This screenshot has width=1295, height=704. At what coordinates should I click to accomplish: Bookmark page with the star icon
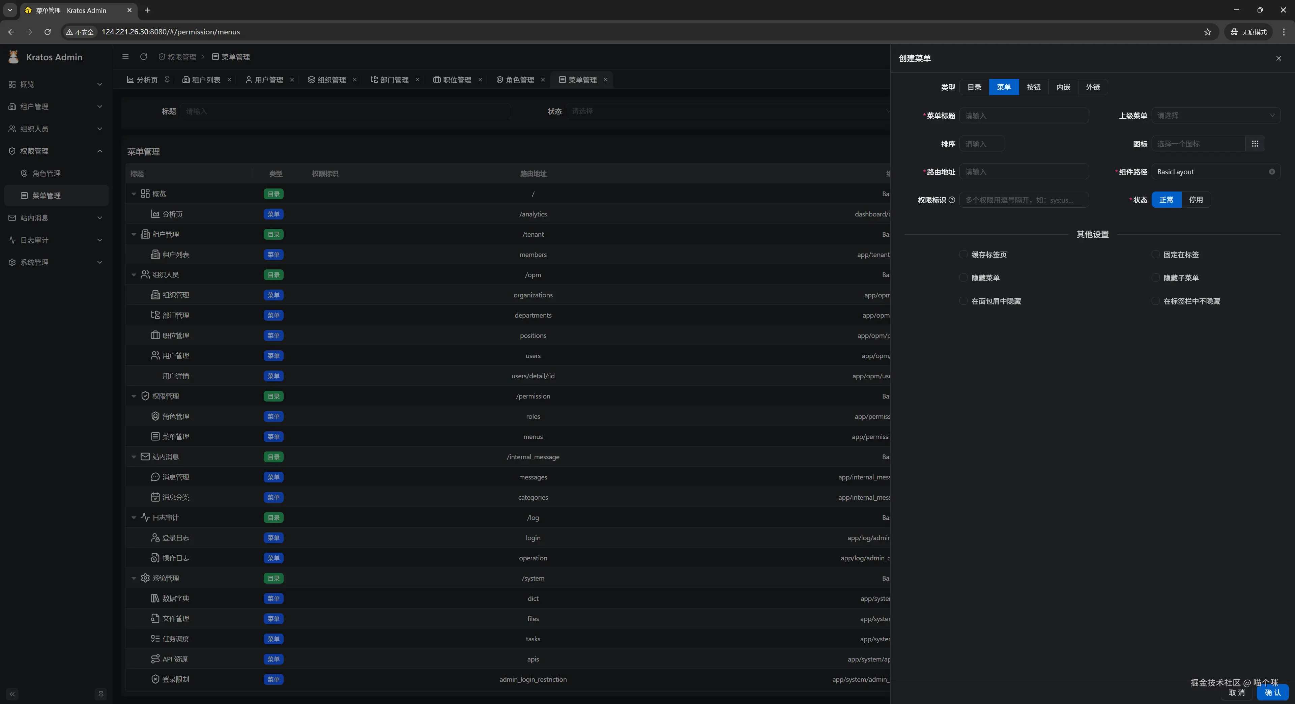[1207, 32]
